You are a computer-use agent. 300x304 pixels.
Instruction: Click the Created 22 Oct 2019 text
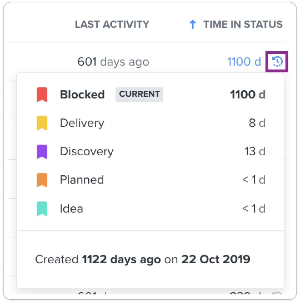point(143,259)
